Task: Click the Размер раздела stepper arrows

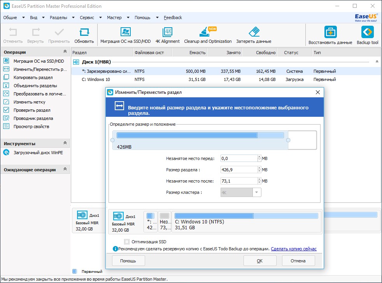Action: (x=259, y=170)
